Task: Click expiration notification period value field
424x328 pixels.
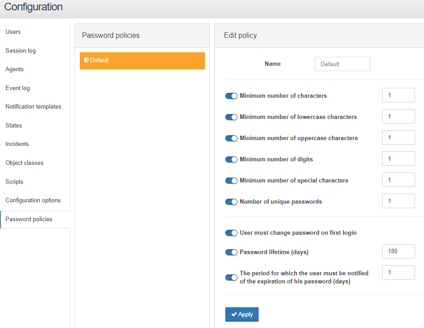Action: pos(398,273)
